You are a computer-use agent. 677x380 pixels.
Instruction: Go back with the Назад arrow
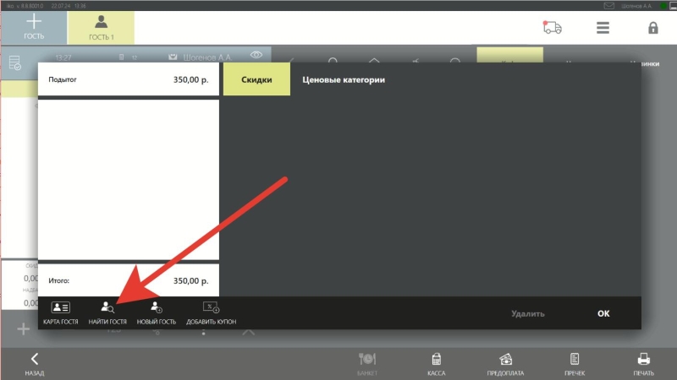(35, 364)
